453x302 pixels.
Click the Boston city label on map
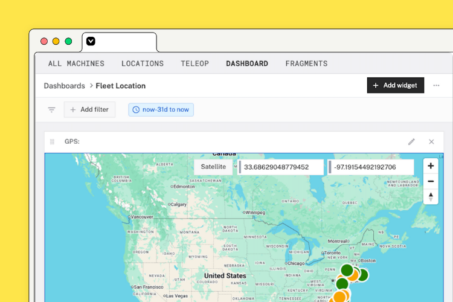[368, 260]
